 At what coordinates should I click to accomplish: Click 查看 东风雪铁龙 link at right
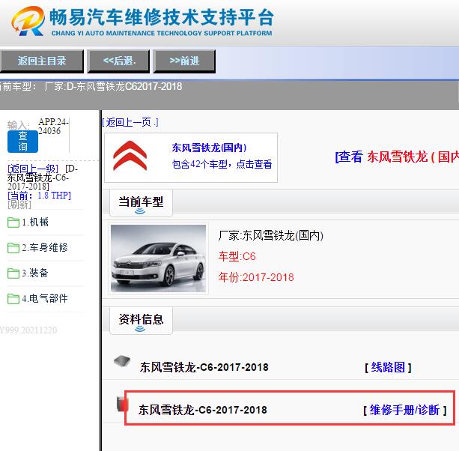click(x=397, y=157)
